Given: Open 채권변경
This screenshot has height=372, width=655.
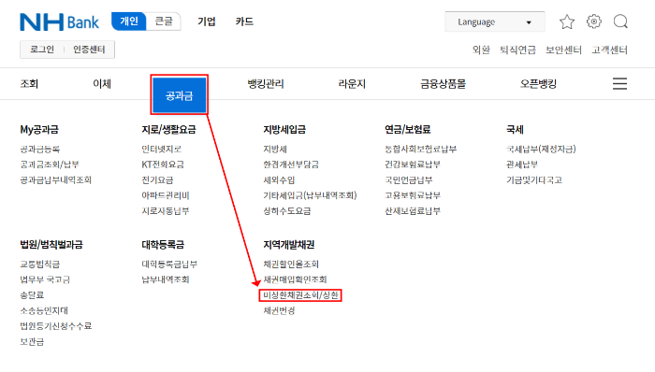Looking at the screenshot, I should [x=279, y=310].
